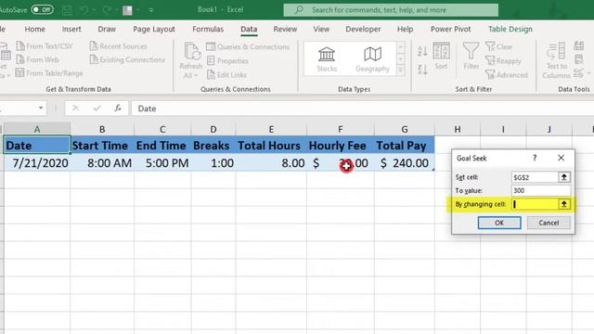Image resolution: width=594 pixels, height=334 pixels.
Task: Click the Refresh All icon
Action: (x=191, y=52)
